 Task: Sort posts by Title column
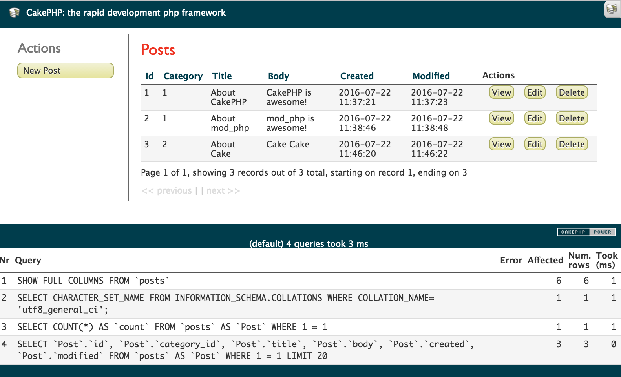(x=222, y=76)
